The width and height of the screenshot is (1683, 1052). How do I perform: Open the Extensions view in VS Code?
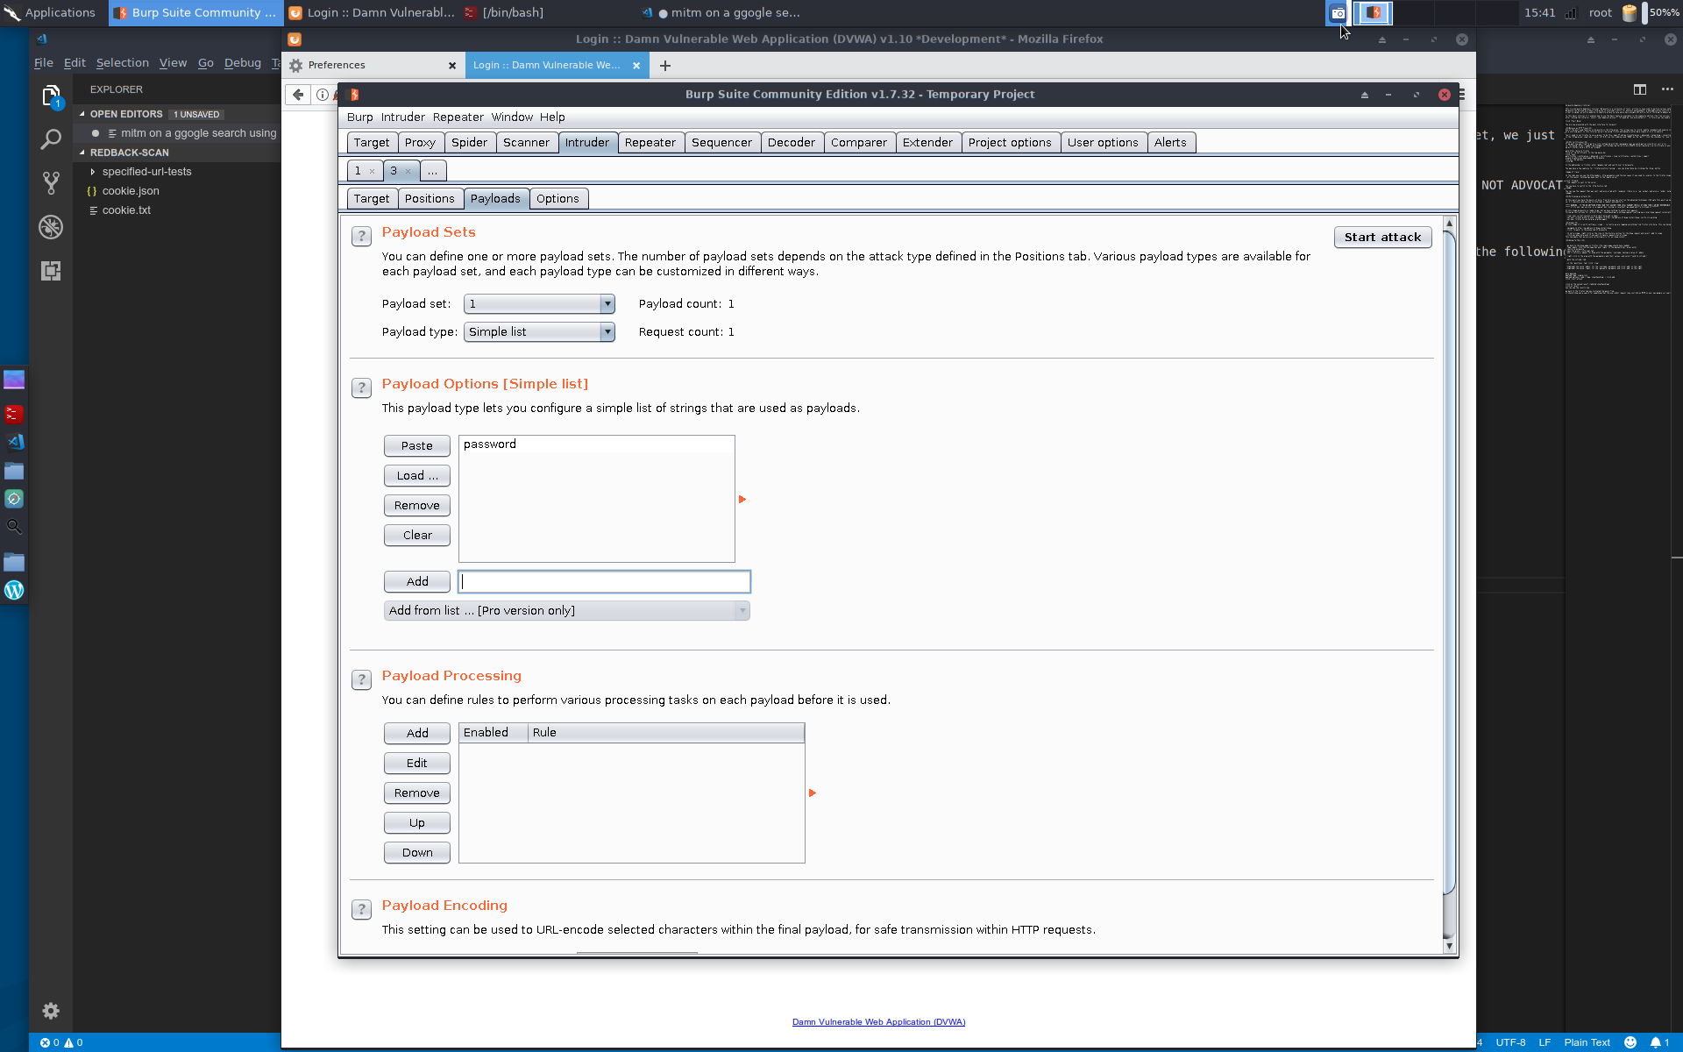click(50, 271)
